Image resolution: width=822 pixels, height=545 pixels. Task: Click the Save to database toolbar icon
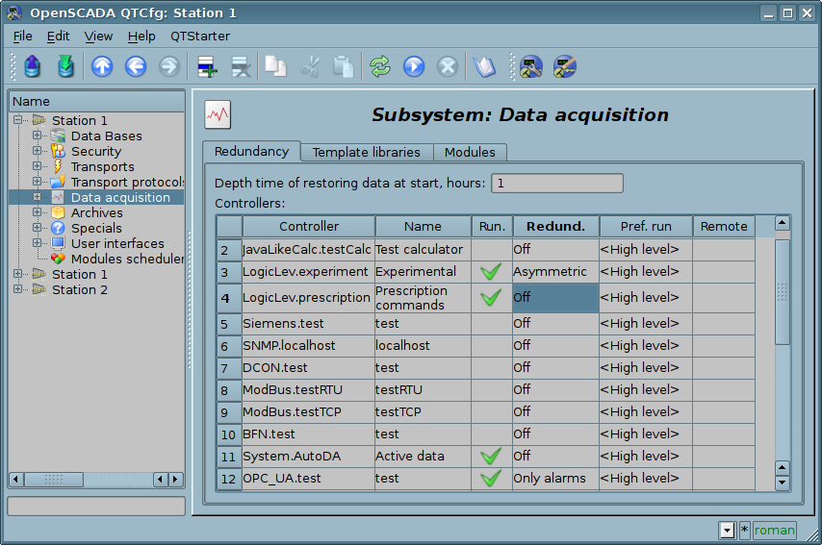click(x=66, y=67)
